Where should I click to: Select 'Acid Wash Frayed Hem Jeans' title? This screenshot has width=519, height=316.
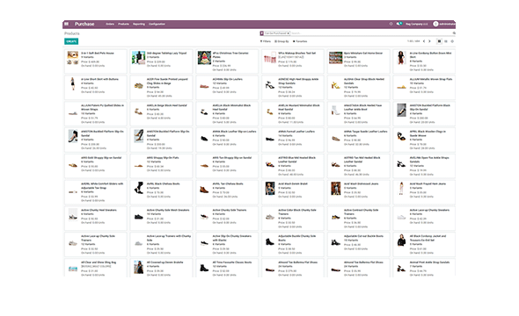click(x=428, y=184)
